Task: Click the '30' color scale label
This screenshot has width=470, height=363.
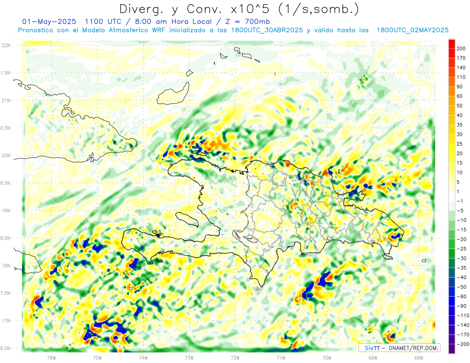Action: (461, 134)
